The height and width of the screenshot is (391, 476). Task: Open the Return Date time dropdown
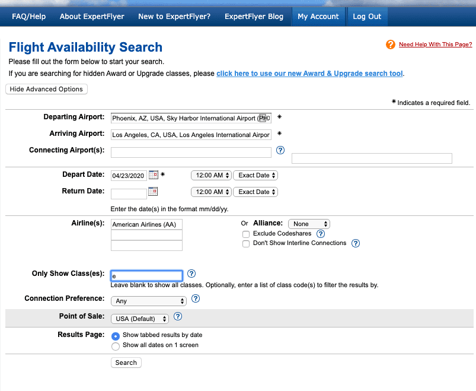click(211, 192)
